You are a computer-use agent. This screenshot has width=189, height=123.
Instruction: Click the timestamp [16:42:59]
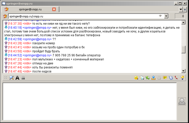(15, 39)
